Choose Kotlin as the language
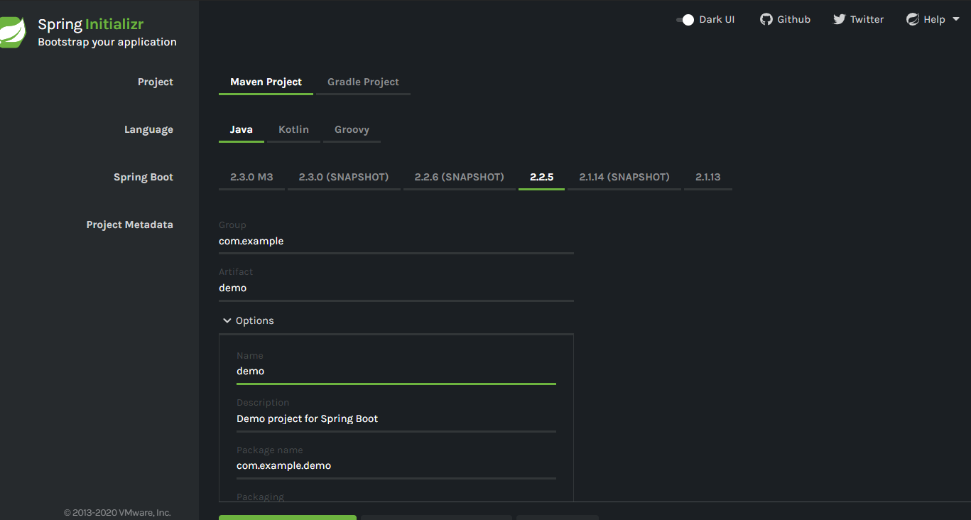Screen dimensions: 971x520 pos(293,130)
